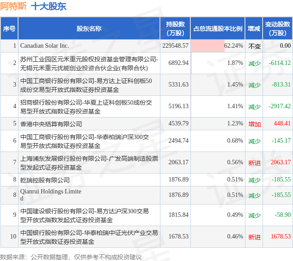This screenshot has width=293, height=261.
Task: Select 乾瑞控股有限公司 shareholder name
Action: tap(45, 180)
